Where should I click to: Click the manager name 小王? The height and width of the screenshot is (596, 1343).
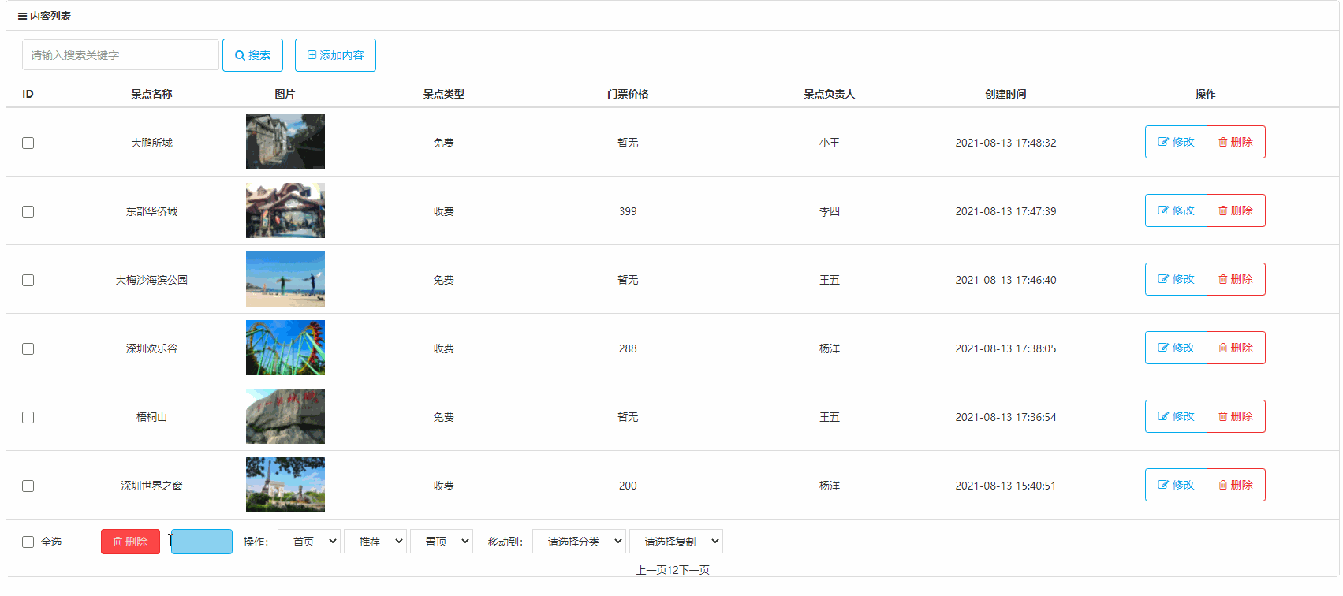click(829, 143)
